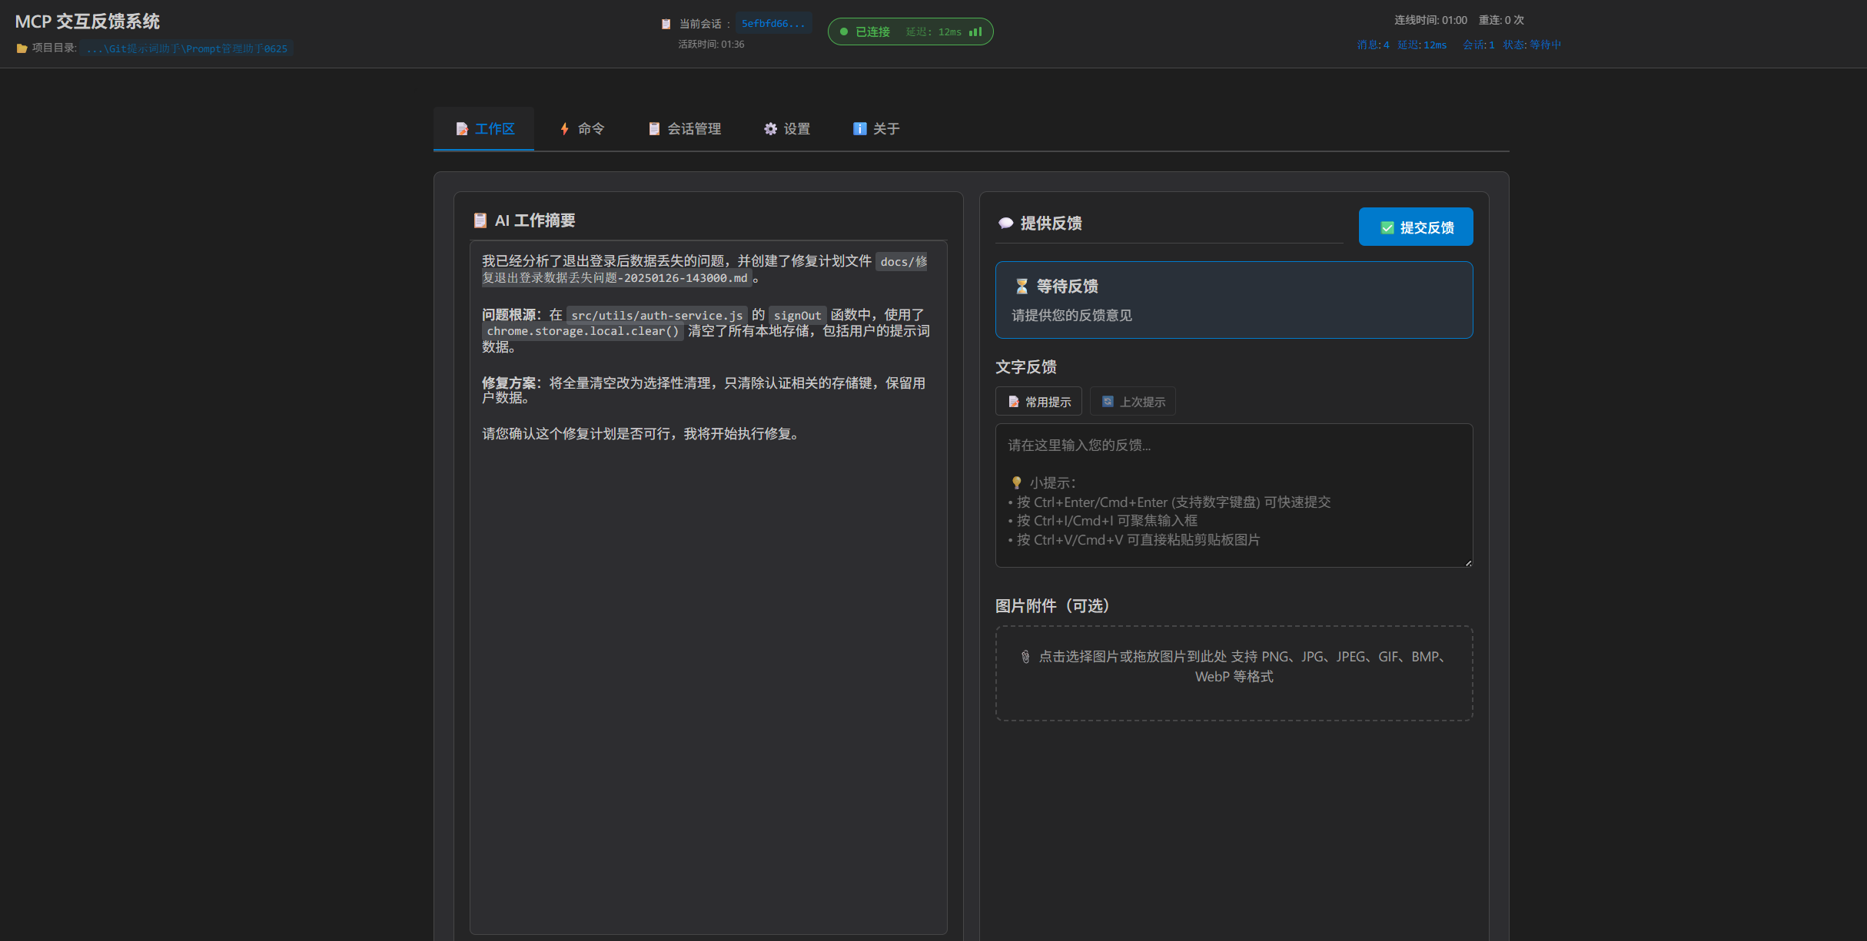This screenshot has height=941, width=1867.
Task: Switch to the 工作区 tab
Action: tap(484, 129)
